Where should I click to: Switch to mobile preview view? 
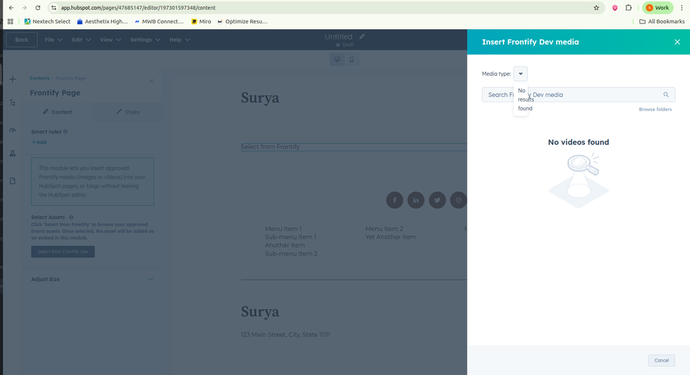click(x=352, y=59)
